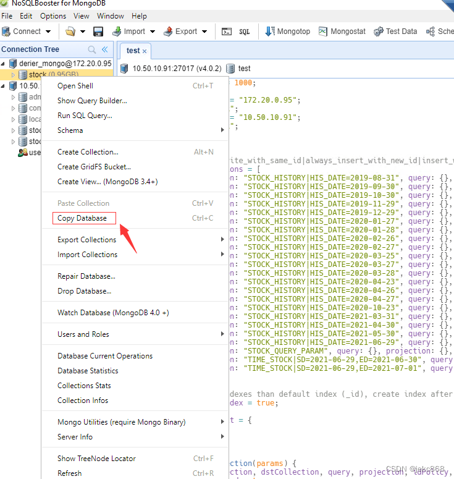The image size is (454, 479).
Task: Choose Collection Infos menu item
Action: pos(135,400)
